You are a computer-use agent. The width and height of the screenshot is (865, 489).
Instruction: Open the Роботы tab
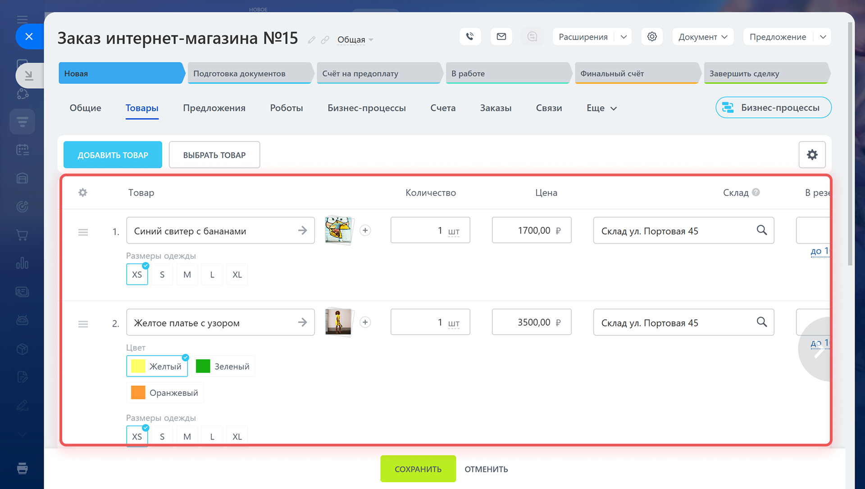[x=286, y=108]
